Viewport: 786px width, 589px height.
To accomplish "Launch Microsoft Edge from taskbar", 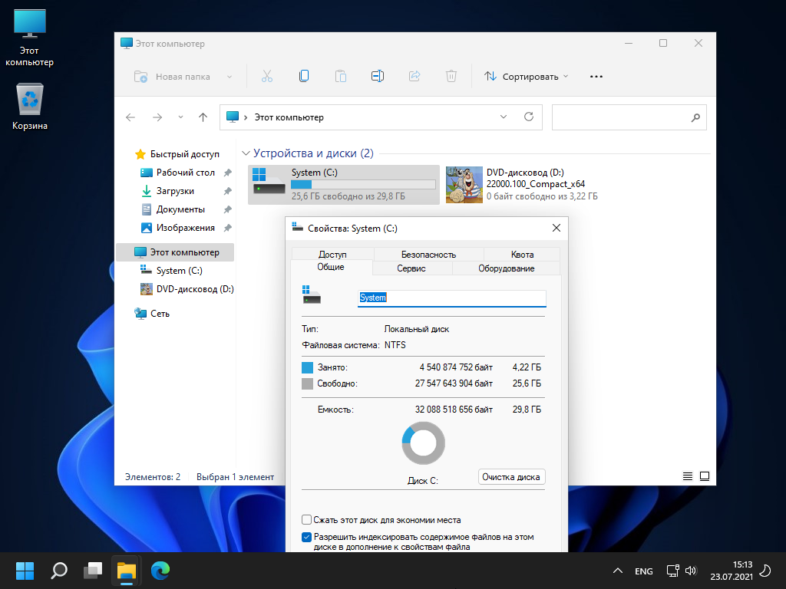I will click(x=160, y=571).
